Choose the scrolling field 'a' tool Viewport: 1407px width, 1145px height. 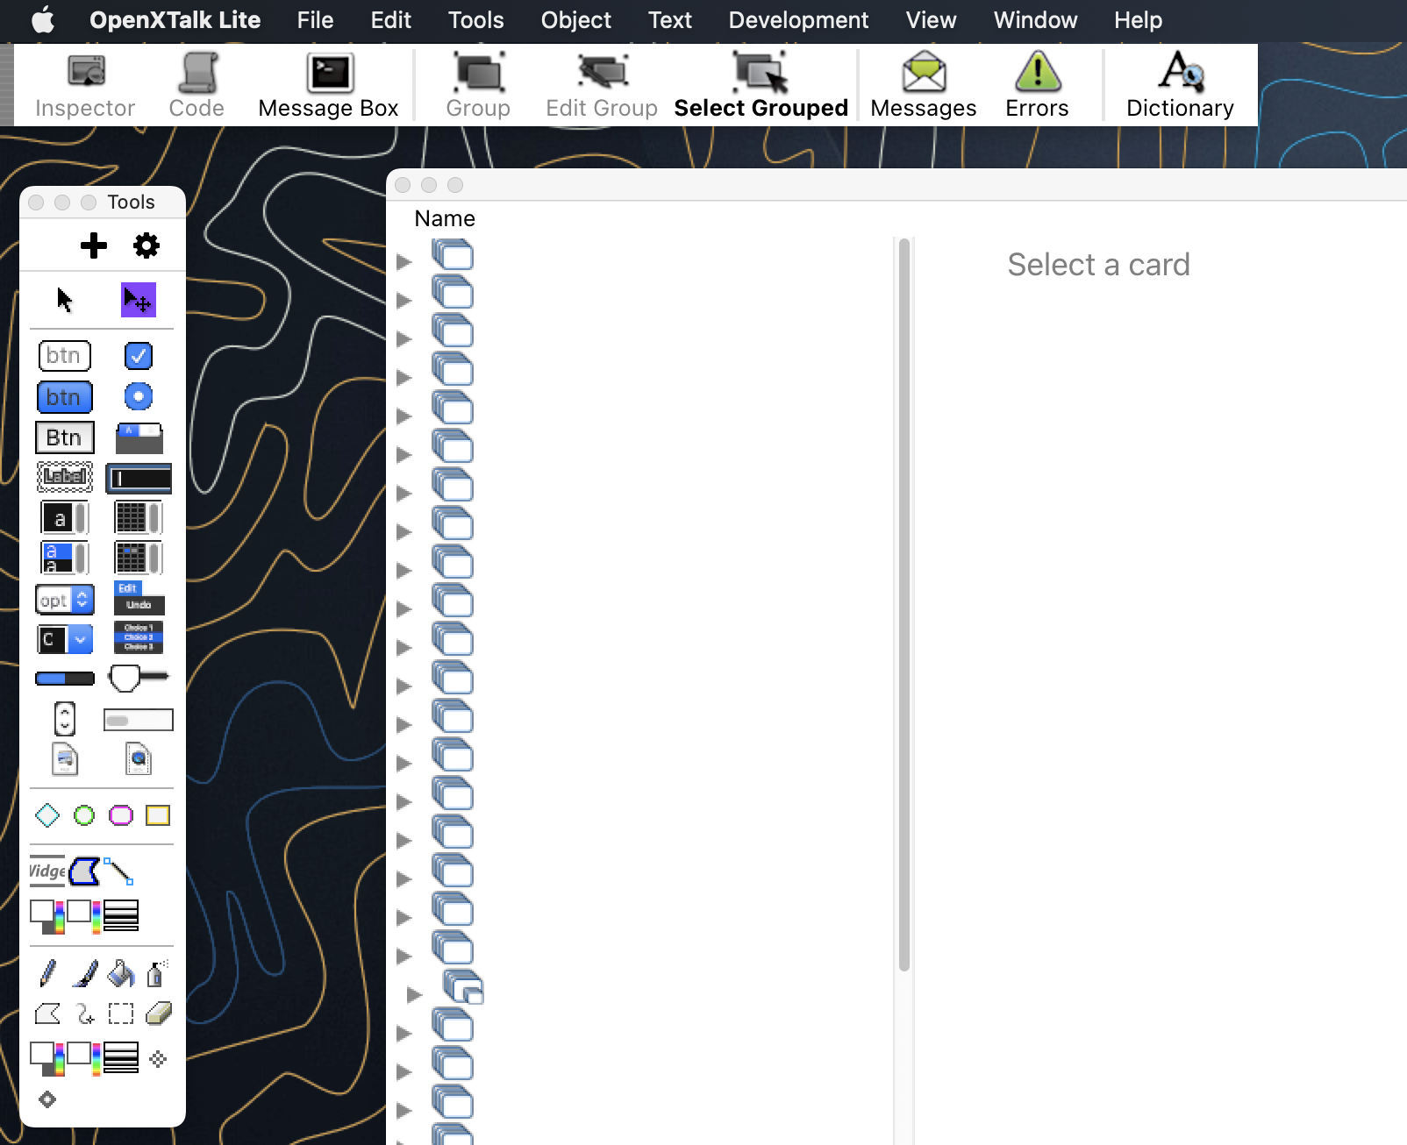(65, 518)
